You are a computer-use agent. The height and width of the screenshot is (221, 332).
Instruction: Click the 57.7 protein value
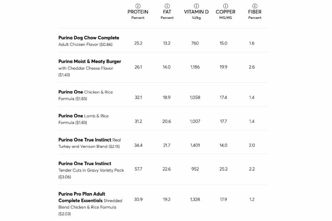click(x=138, y=169)
